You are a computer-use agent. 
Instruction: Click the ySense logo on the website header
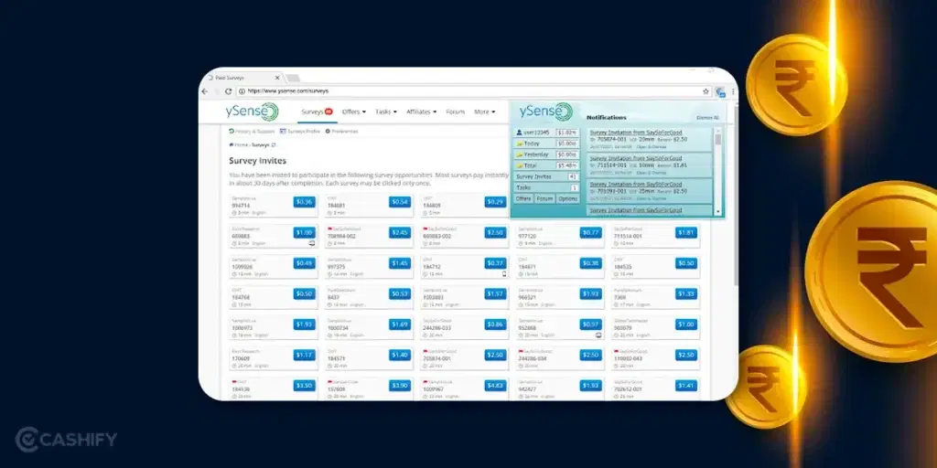(x=252, y=112)
